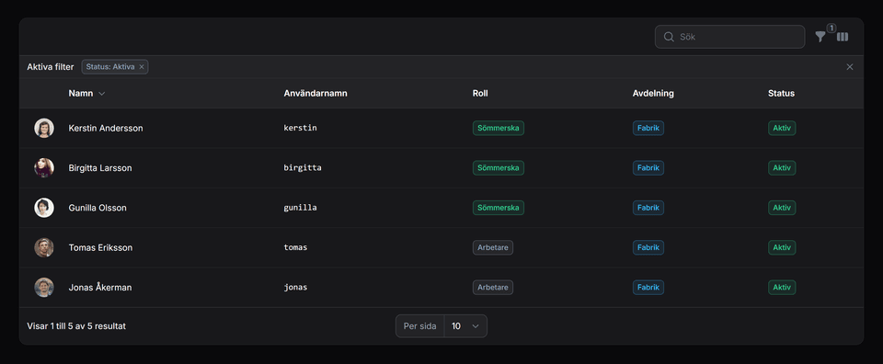The width and height of the screenshot is (883, 364).
Task: Click username tomas
Action: 295,247
